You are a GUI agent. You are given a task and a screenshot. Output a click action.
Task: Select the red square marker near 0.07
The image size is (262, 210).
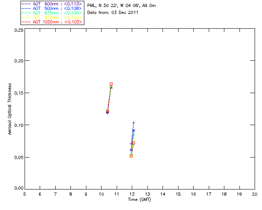click(133, 143)
